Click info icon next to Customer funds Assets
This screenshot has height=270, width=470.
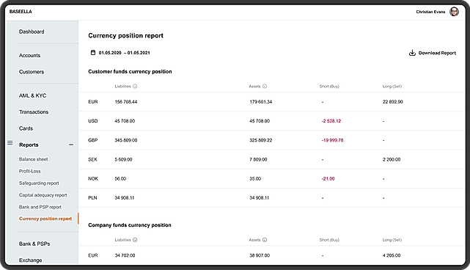click(265, 87)
